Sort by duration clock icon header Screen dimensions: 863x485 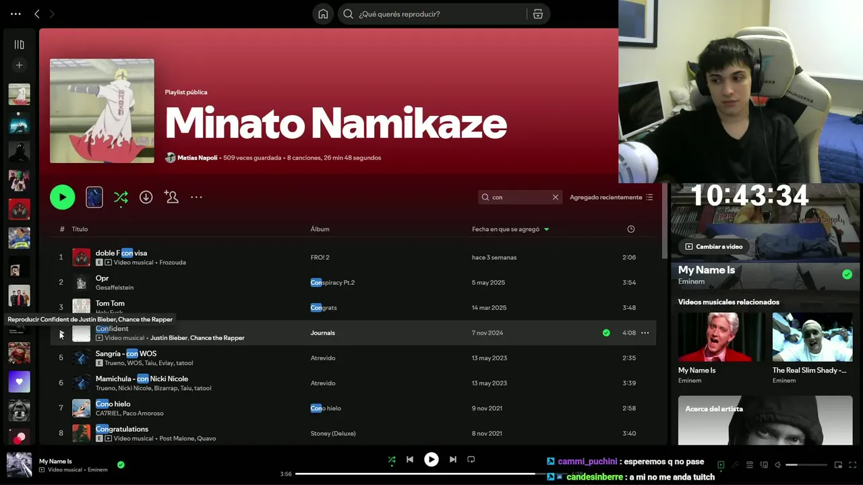pos(631,229)
